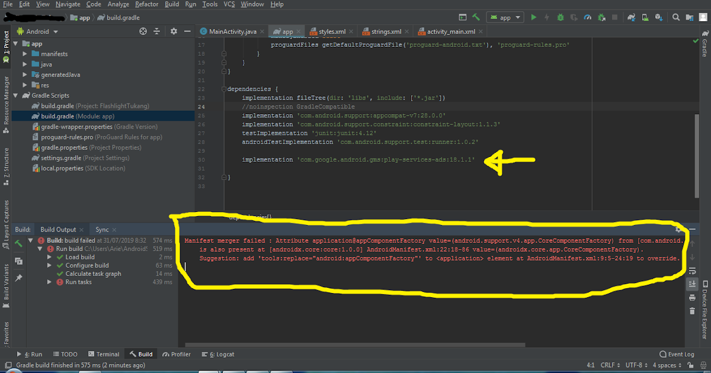711x373 pixels.
Task: Sync project with Gradle files
Action: pyautogui.click(x=631, y=17)
